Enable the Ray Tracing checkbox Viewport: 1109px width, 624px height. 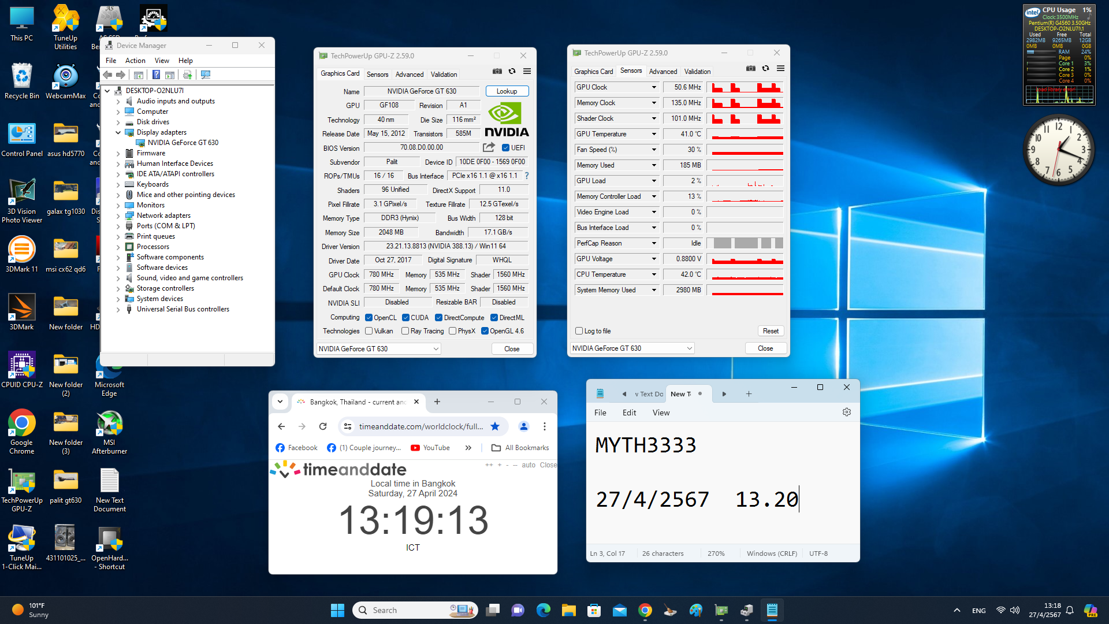click(x=405, y=331)
